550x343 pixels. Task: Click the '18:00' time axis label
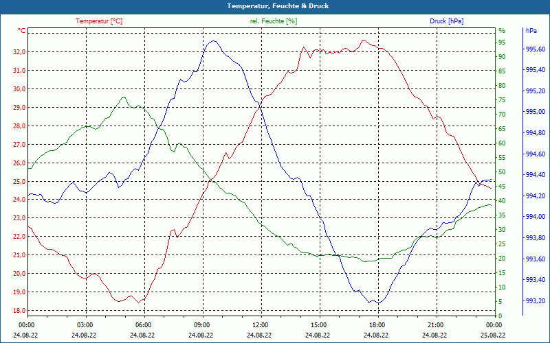tap(377, 325)
